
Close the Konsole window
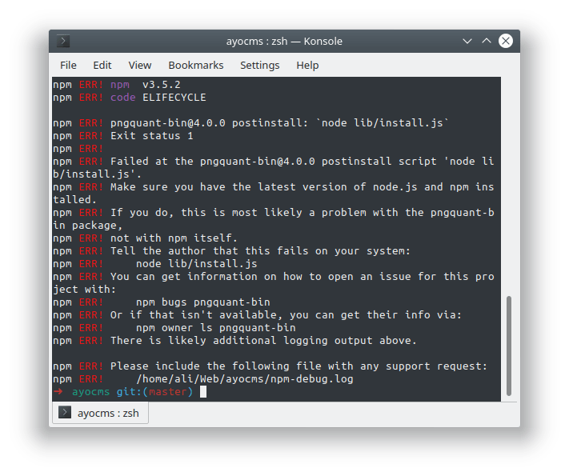point(507,41)
